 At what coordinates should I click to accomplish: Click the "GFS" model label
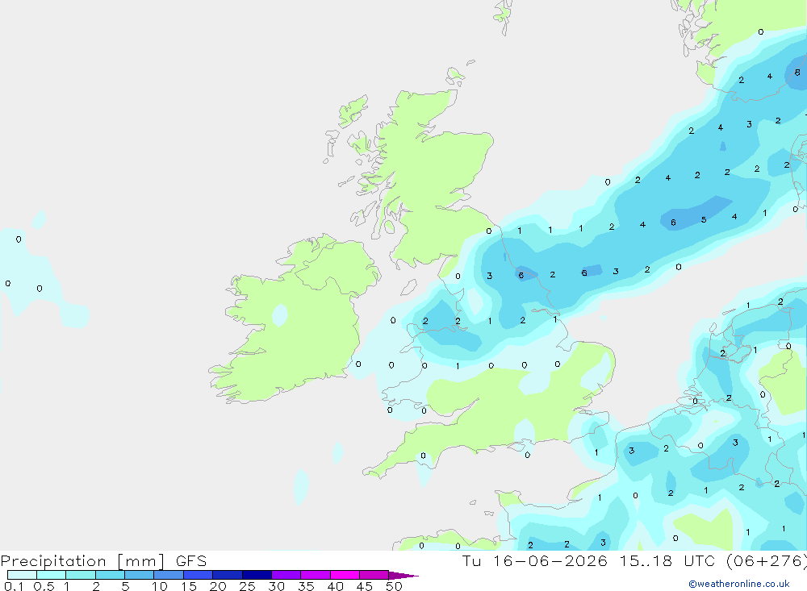pyautogui.click(x=191, y=561)
